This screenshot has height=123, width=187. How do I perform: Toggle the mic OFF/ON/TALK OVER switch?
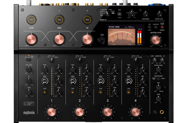[x=29, y=60]
